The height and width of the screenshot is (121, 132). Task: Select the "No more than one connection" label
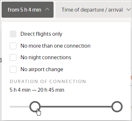coord(56,46)
